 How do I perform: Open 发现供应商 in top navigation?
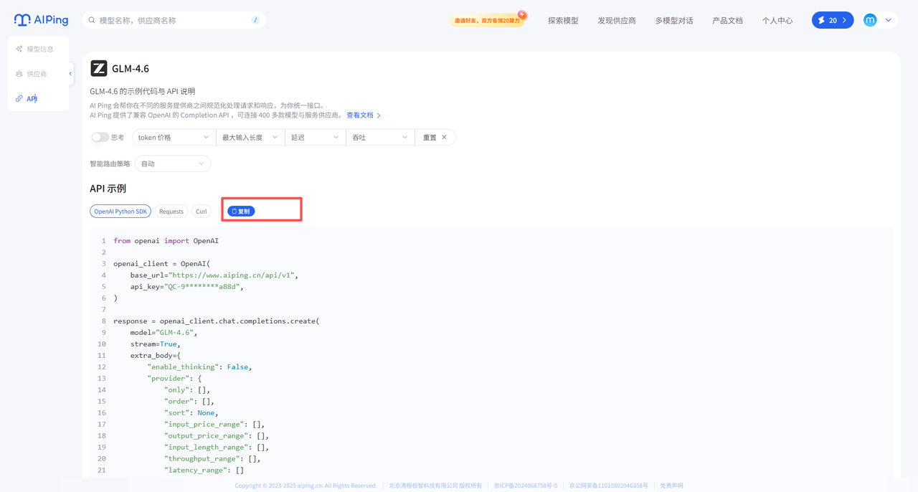pos(617,21)
